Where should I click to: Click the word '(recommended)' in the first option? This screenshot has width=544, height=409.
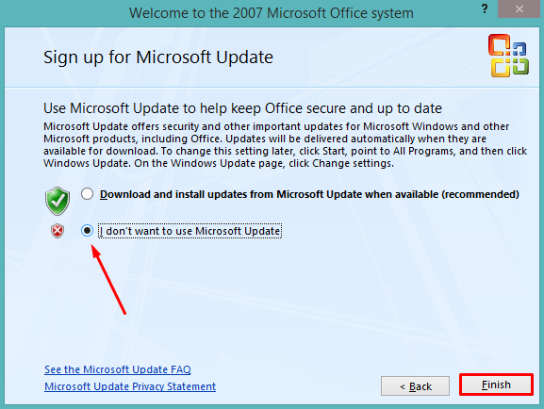click(x=480, y=194)
